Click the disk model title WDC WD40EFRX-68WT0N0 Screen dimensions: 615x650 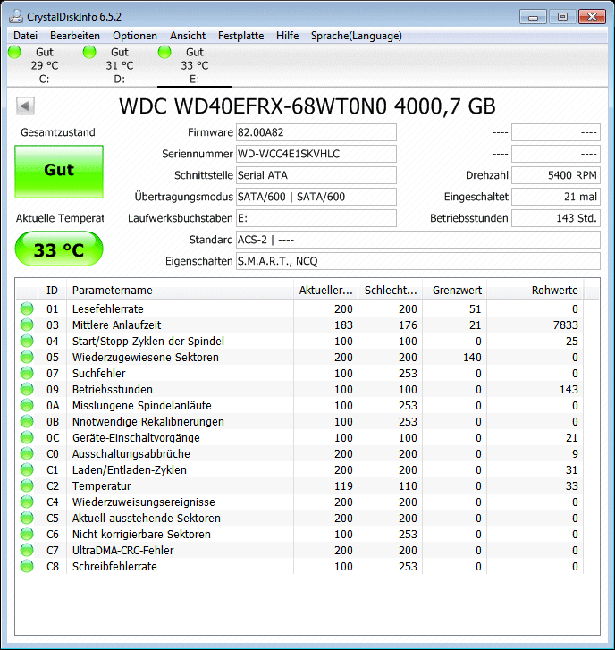[253, 106]
